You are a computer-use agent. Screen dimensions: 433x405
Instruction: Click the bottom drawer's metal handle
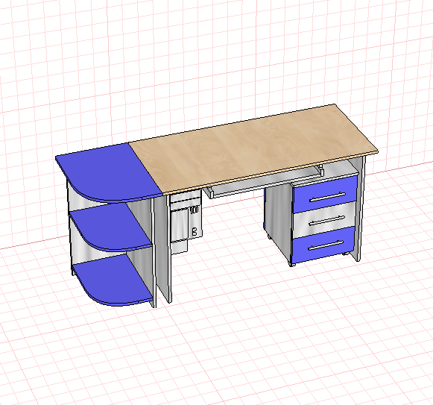click(x=326, y=245)
